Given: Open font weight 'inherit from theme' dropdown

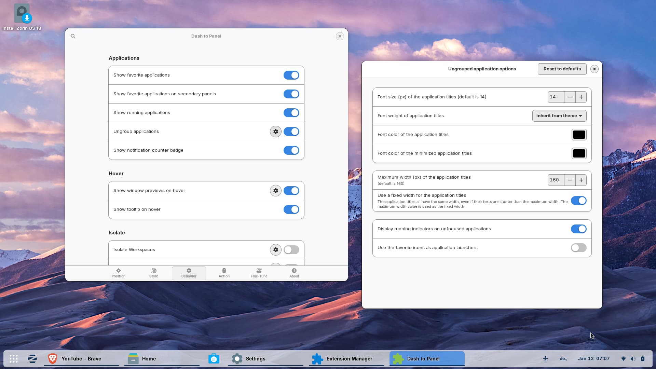Looking at the screenshot, I should pos(559,116).
